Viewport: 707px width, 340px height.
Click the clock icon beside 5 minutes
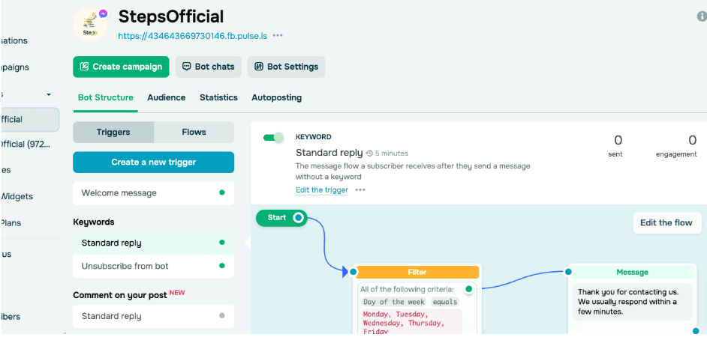click(x=369, y=153)
